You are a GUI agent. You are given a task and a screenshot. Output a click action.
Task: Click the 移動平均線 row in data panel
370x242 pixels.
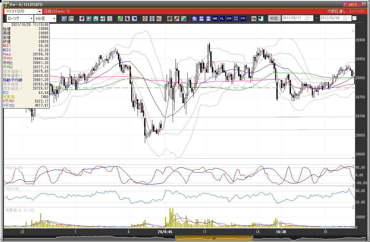click(26, 80)
